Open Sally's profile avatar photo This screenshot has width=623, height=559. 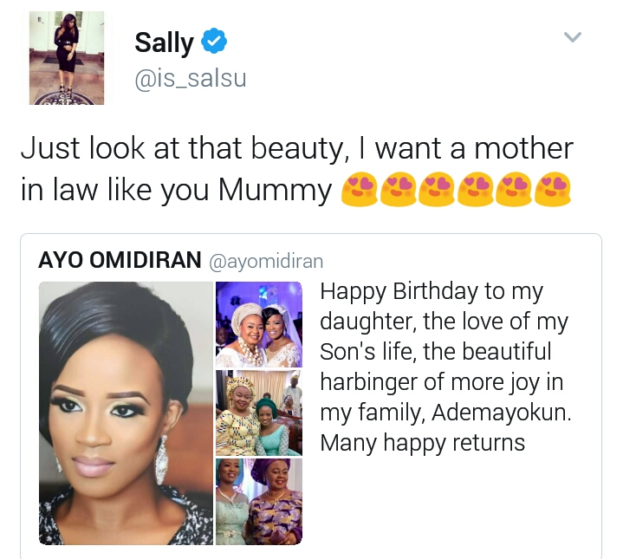(x=67, y=58)
